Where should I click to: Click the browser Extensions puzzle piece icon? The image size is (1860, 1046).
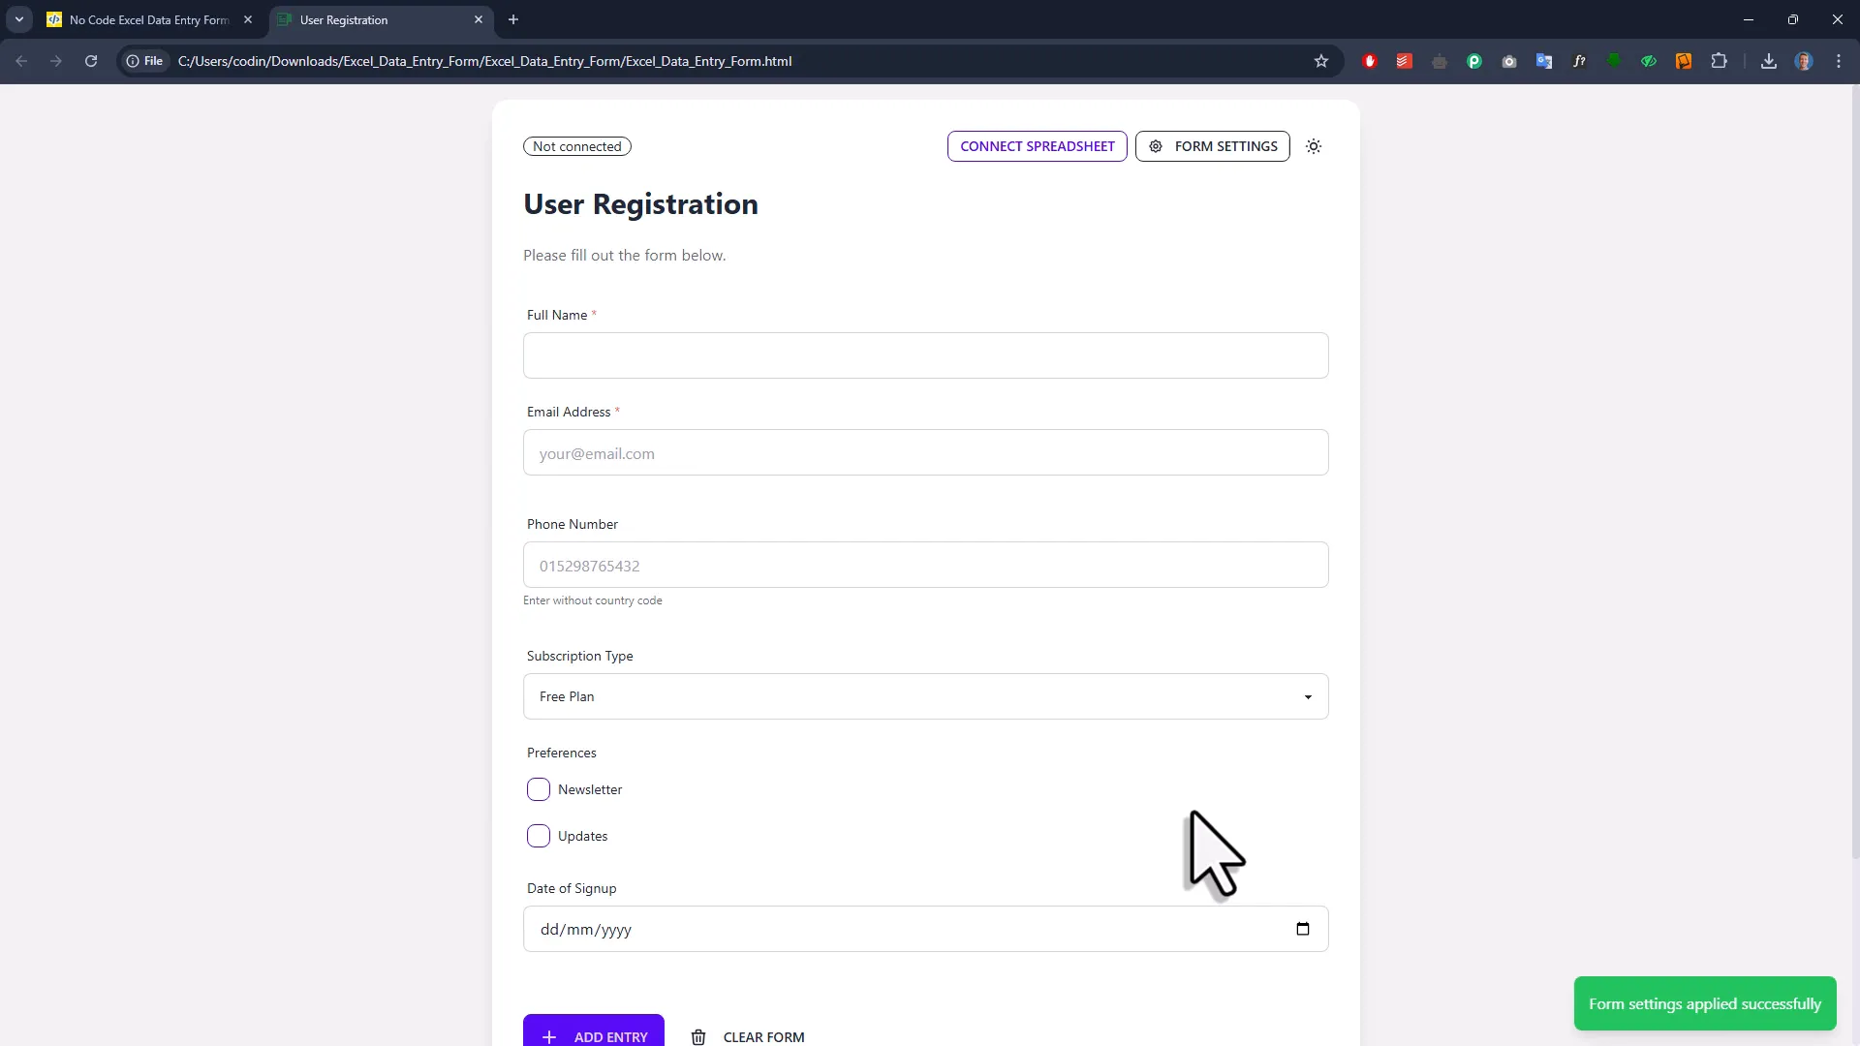pyautogui.click(x=1719, y=60)
